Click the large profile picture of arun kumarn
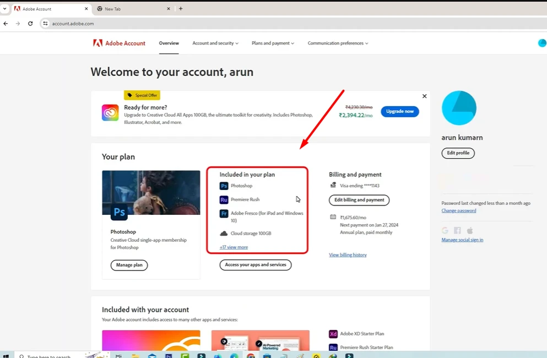 459,108
